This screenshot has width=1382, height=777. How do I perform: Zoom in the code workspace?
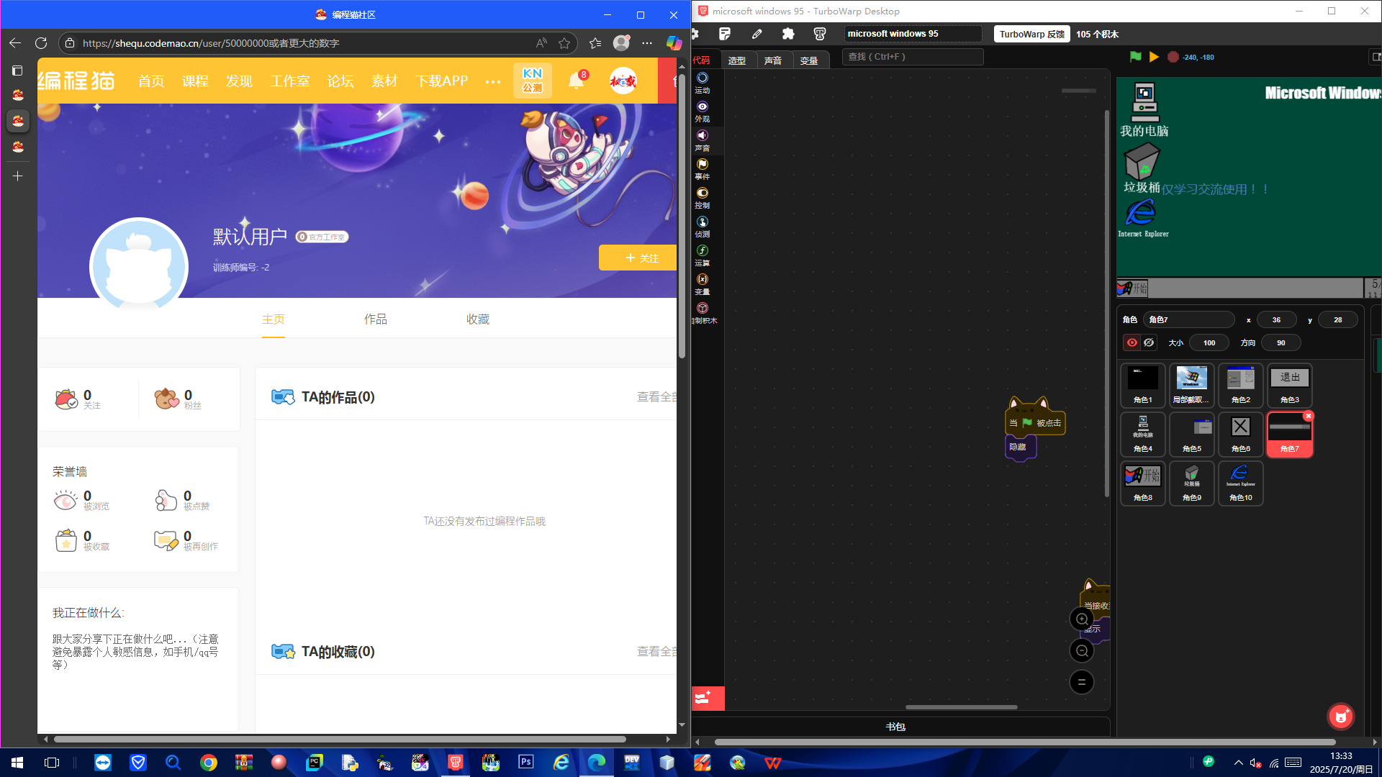1081,619
